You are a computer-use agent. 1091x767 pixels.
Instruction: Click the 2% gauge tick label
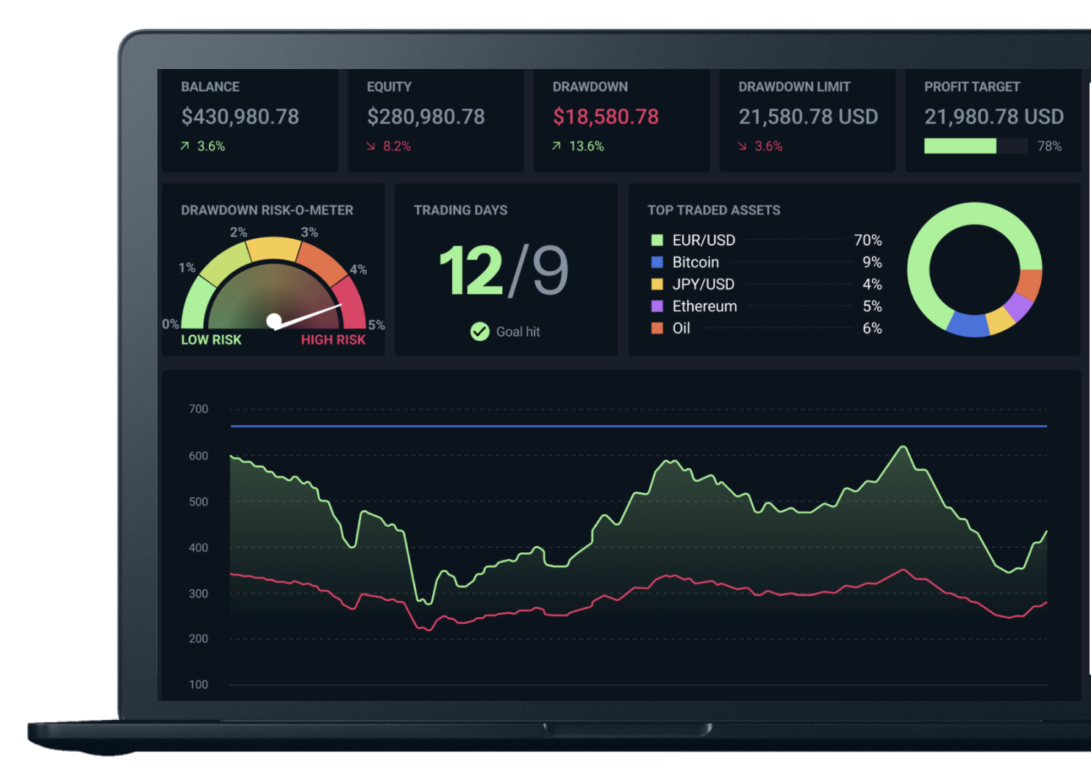238,232
